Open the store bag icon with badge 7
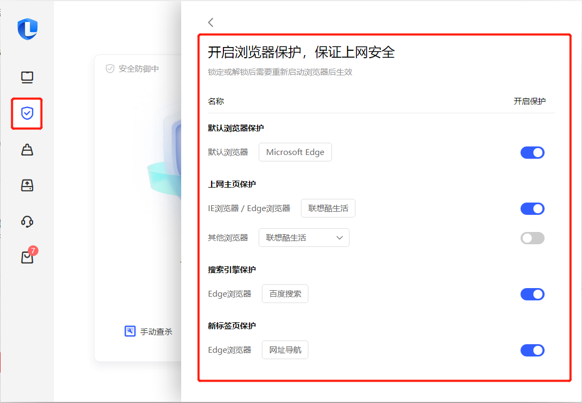Screen dimensions: 582x403 (x=27, y=257)
